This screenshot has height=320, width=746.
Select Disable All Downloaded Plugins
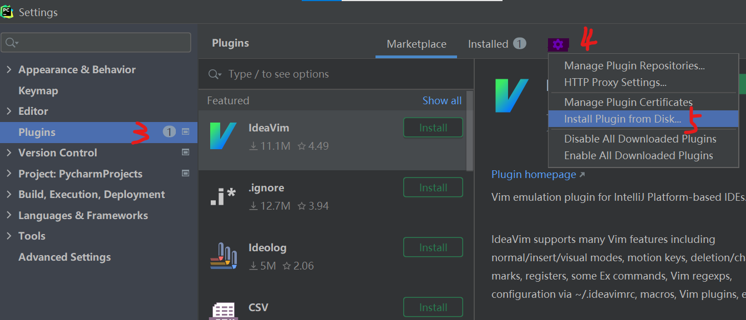click(x=643, y=139)
